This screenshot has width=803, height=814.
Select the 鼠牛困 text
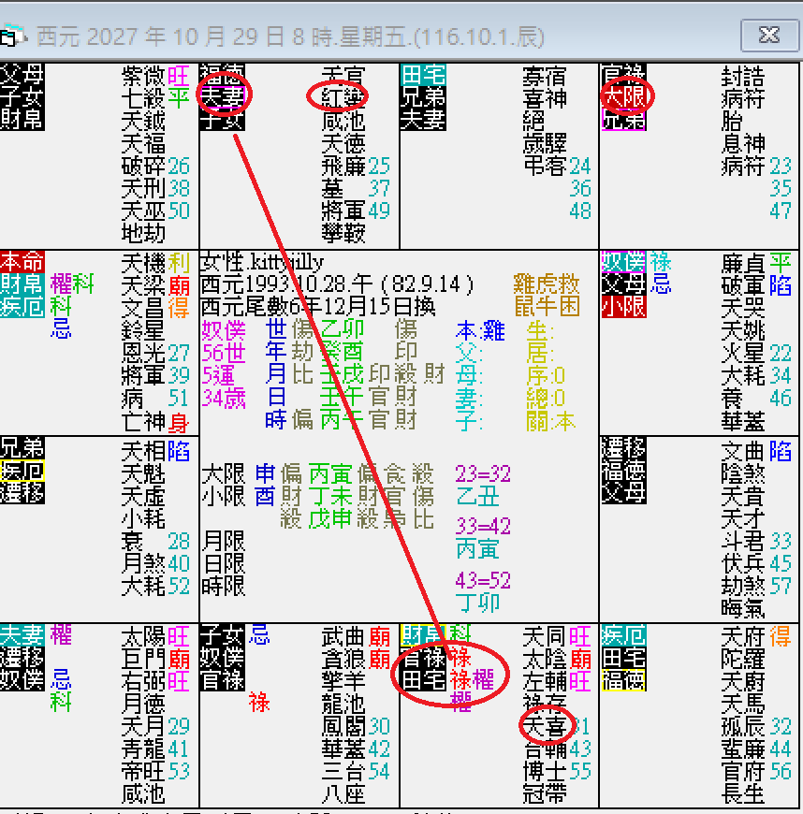[547, 306]
